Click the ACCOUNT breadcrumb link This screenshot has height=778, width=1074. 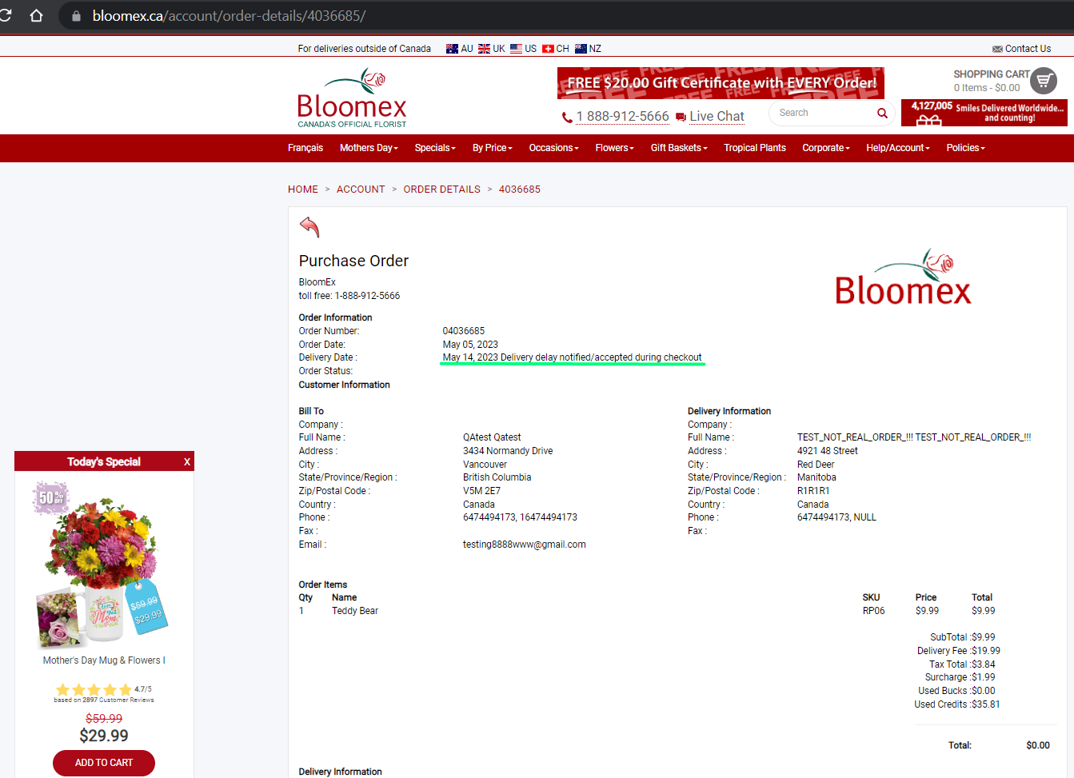click(361, 190)
